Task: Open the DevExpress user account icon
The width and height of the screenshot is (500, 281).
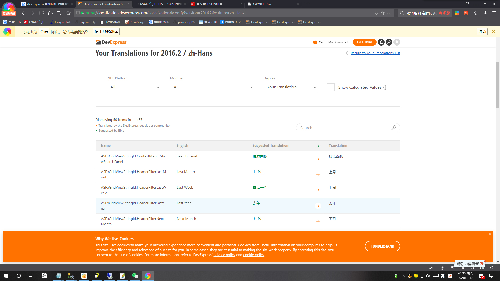Action: (381, 42)
